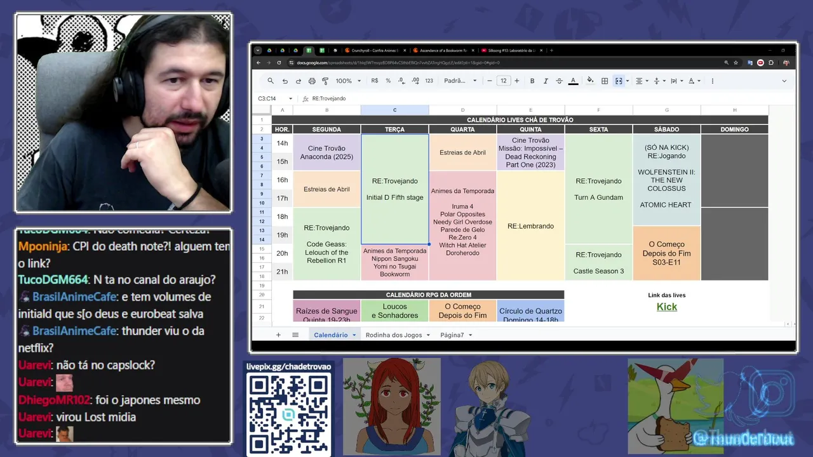Toggle strikethrough formatting

pyautogui.click(x=559, y=81)
